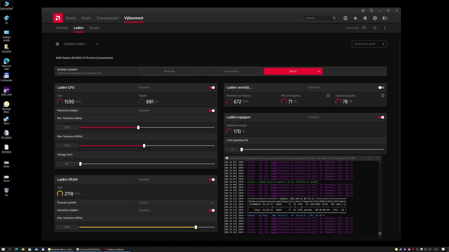Screen dimensions: 449x252
Task: Open NiceHash Miner desktop shortcut
Action: click(x=6, y=106)
